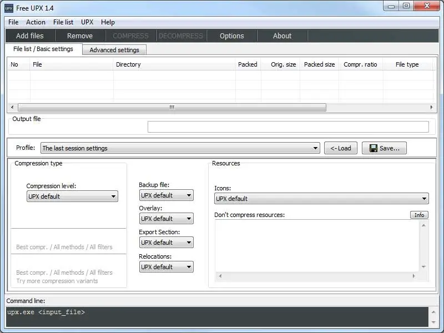The height and width of the screenshot is (333, 444).
Task: Click the file list scroll left arrow
Action: tap(12, 107)
